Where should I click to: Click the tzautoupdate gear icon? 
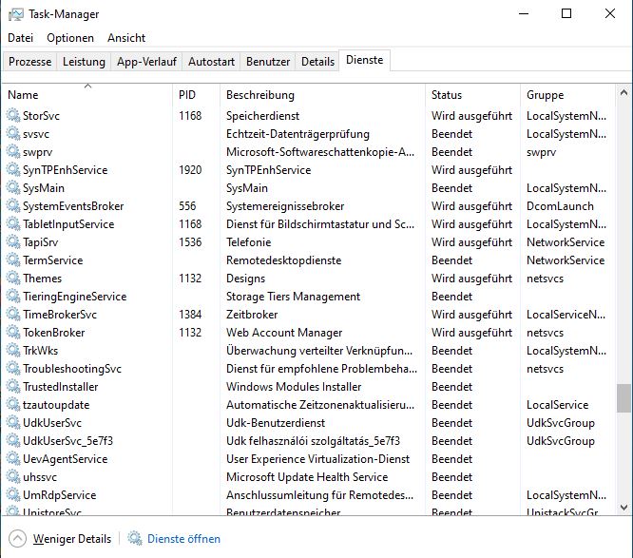pyautogui.click(x=13, y=405)
